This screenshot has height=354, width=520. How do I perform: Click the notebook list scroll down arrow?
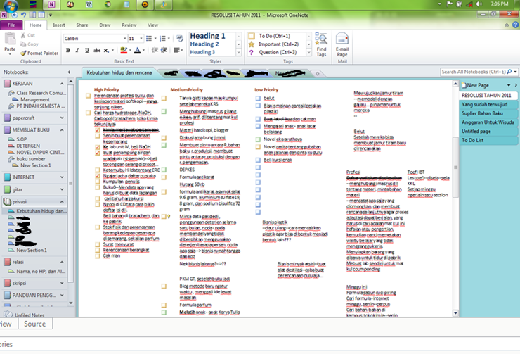71,303
